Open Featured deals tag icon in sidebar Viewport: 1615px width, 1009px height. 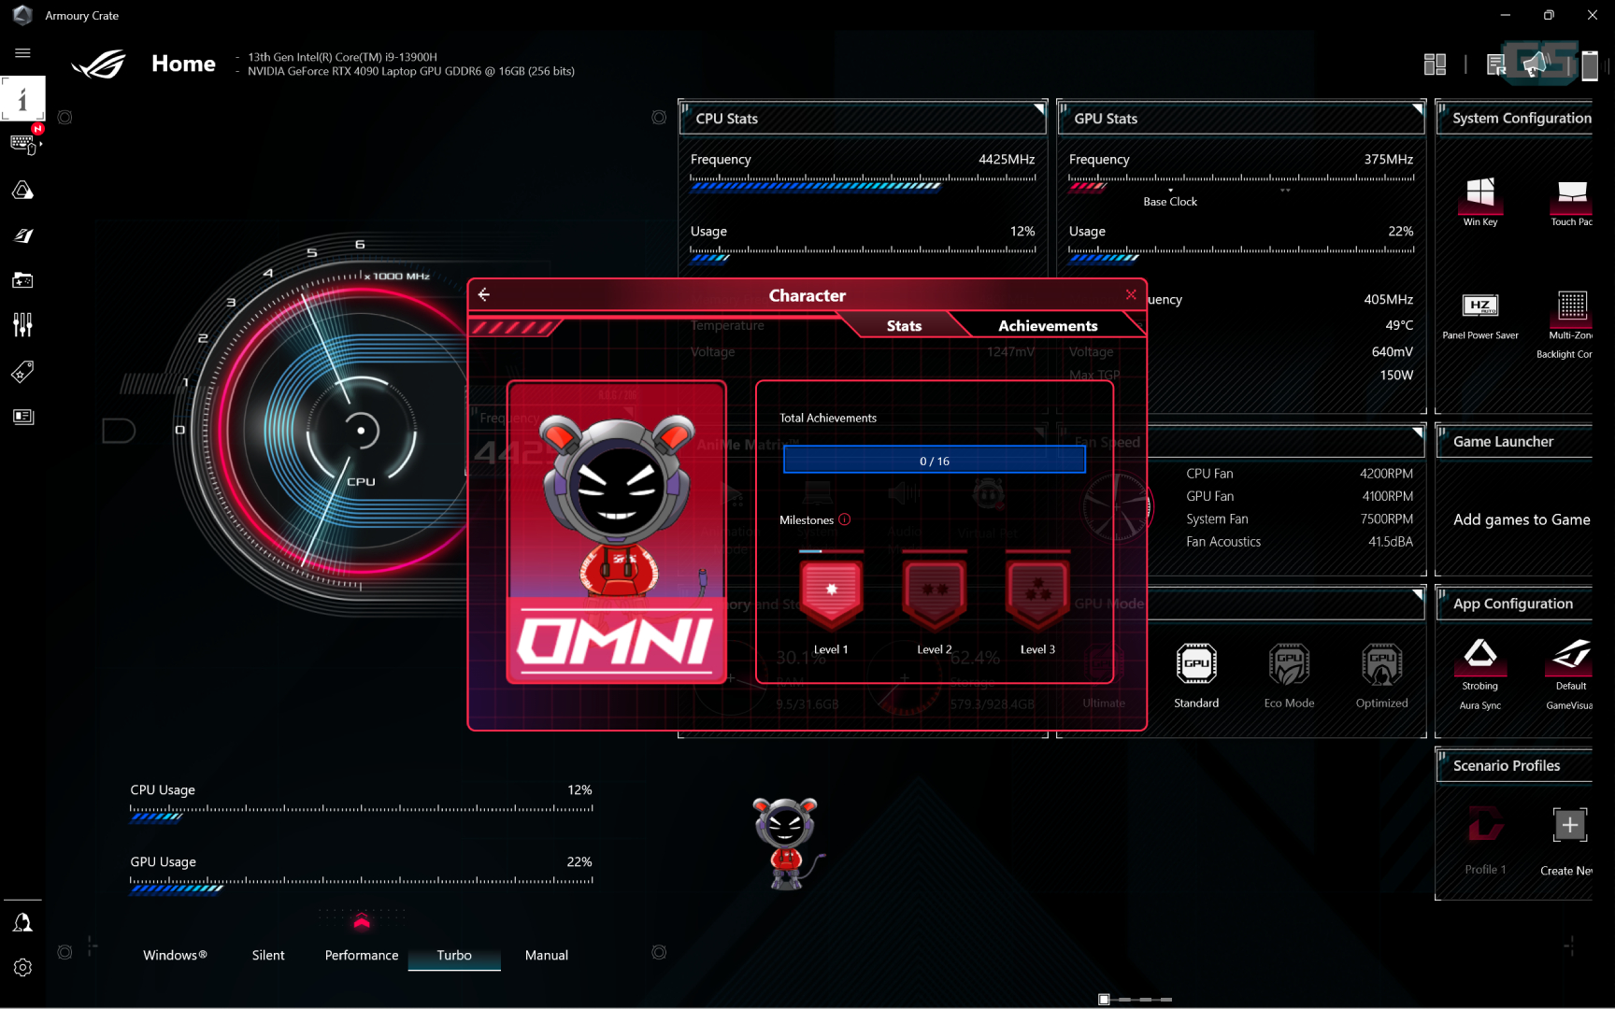22,372
